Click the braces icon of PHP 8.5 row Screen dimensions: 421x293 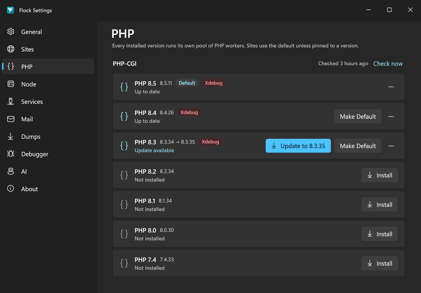coord(124,87)
